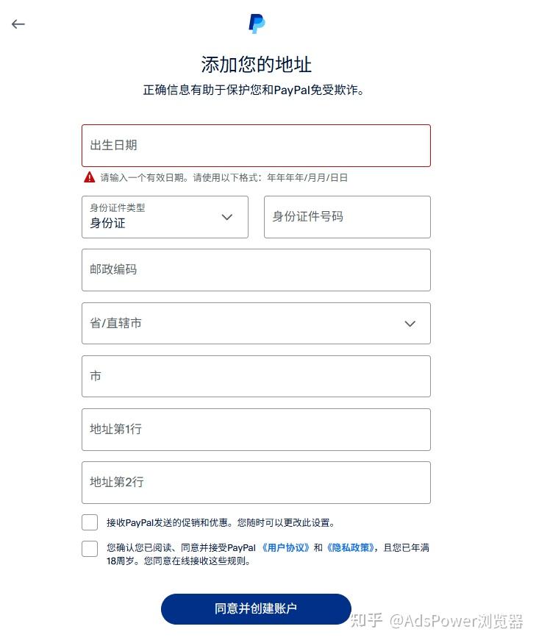The image size is (536, 643).
Task: Check the agreement confirmation checkbox
Action: click(x=90, y=549)
